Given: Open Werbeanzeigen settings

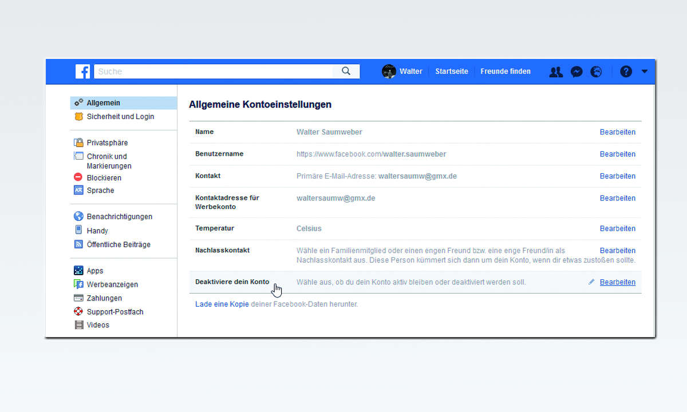Looking at the screenshot, I should click(112, 284).
